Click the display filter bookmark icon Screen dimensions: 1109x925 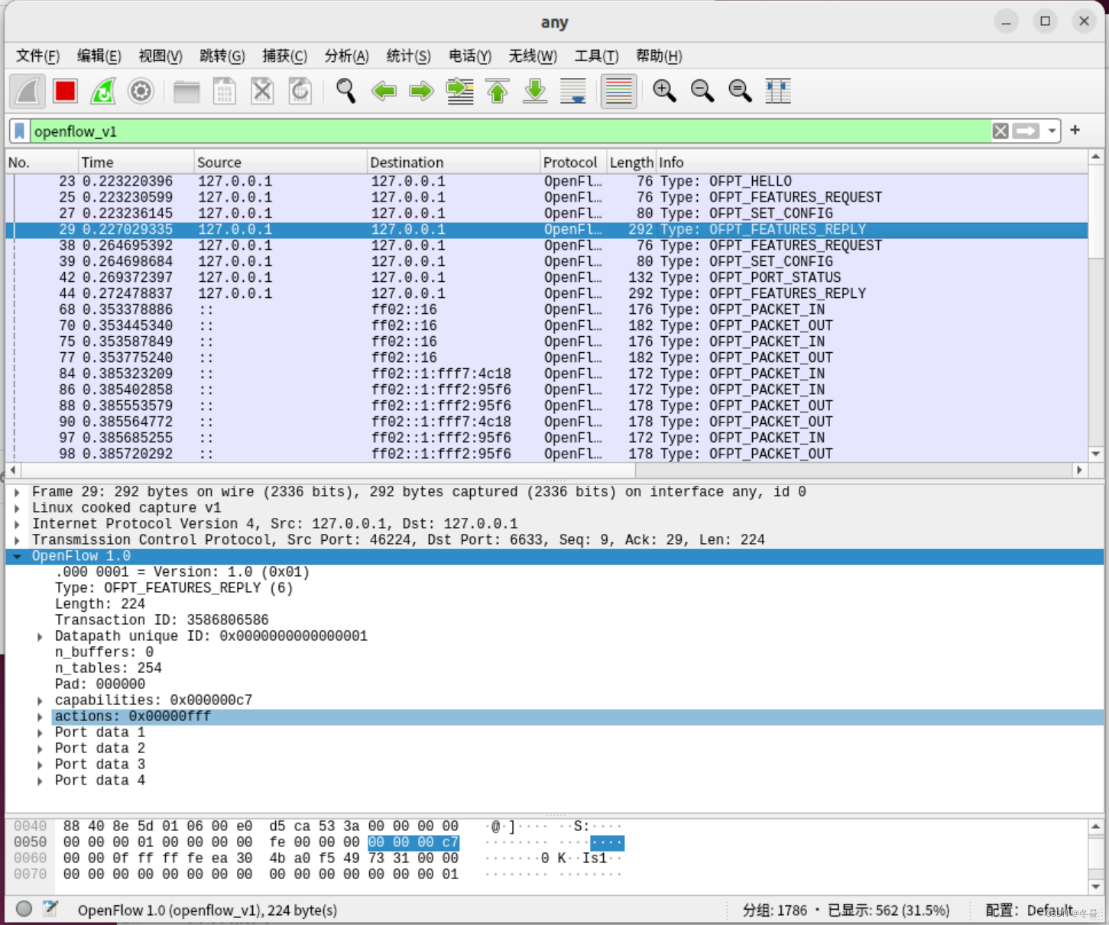click(21, 131)
